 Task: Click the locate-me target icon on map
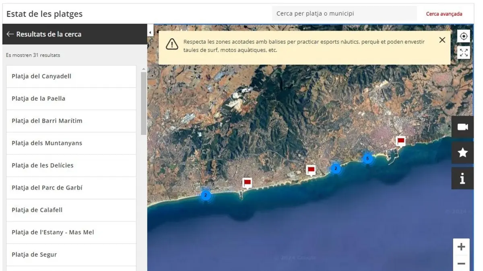click(463, 36)
